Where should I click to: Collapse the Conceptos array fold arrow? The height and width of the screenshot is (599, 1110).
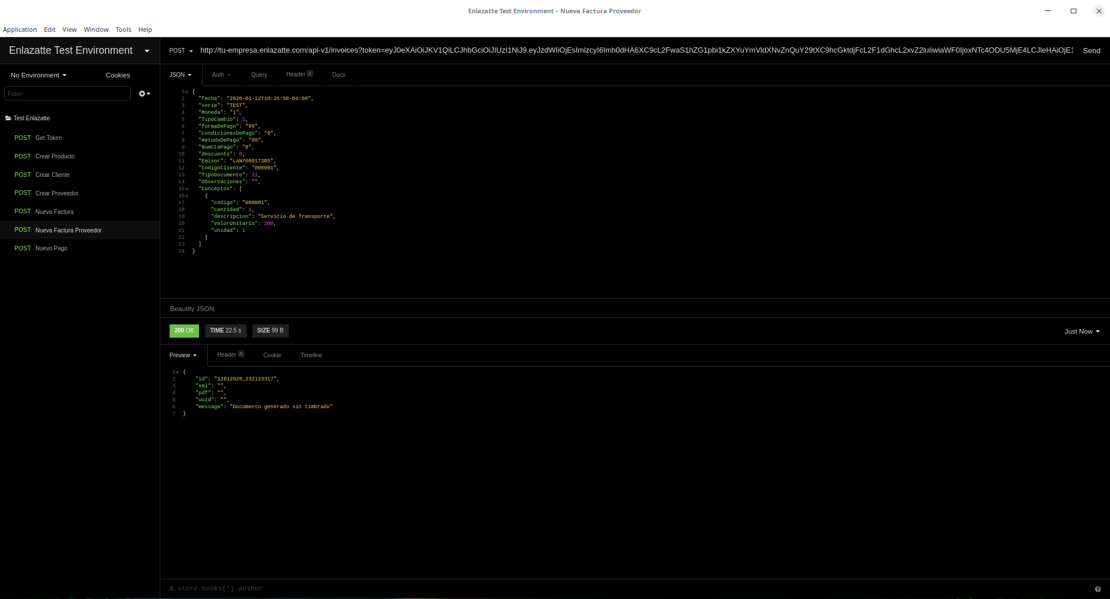pos(186,188)
